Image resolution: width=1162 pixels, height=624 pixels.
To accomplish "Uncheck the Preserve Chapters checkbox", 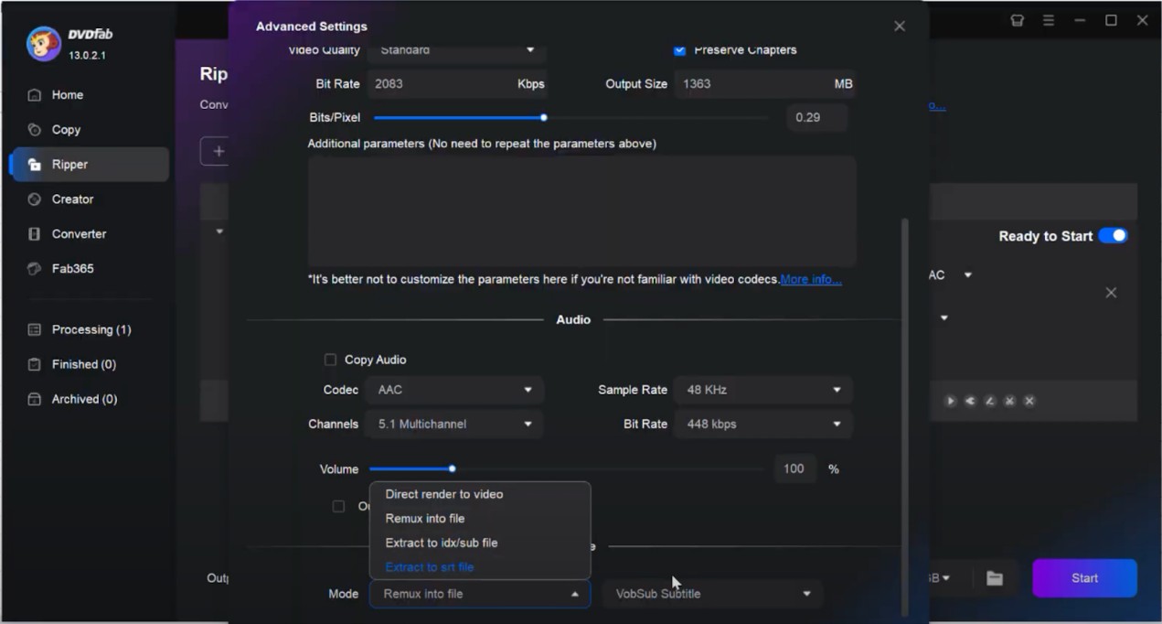I will coord(679,50).
